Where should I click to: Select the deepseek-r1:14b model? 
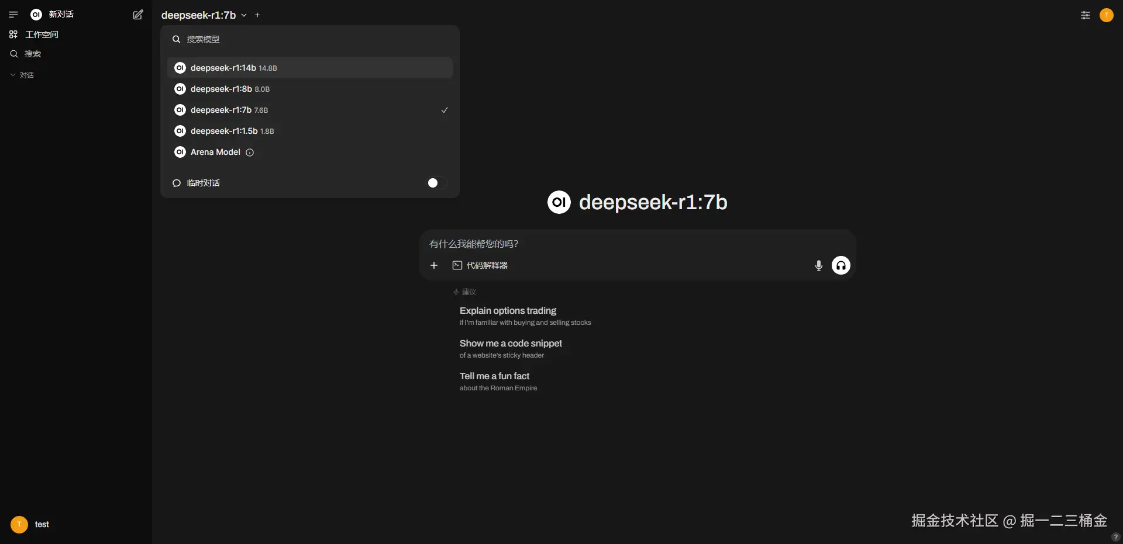pos(310,68)
